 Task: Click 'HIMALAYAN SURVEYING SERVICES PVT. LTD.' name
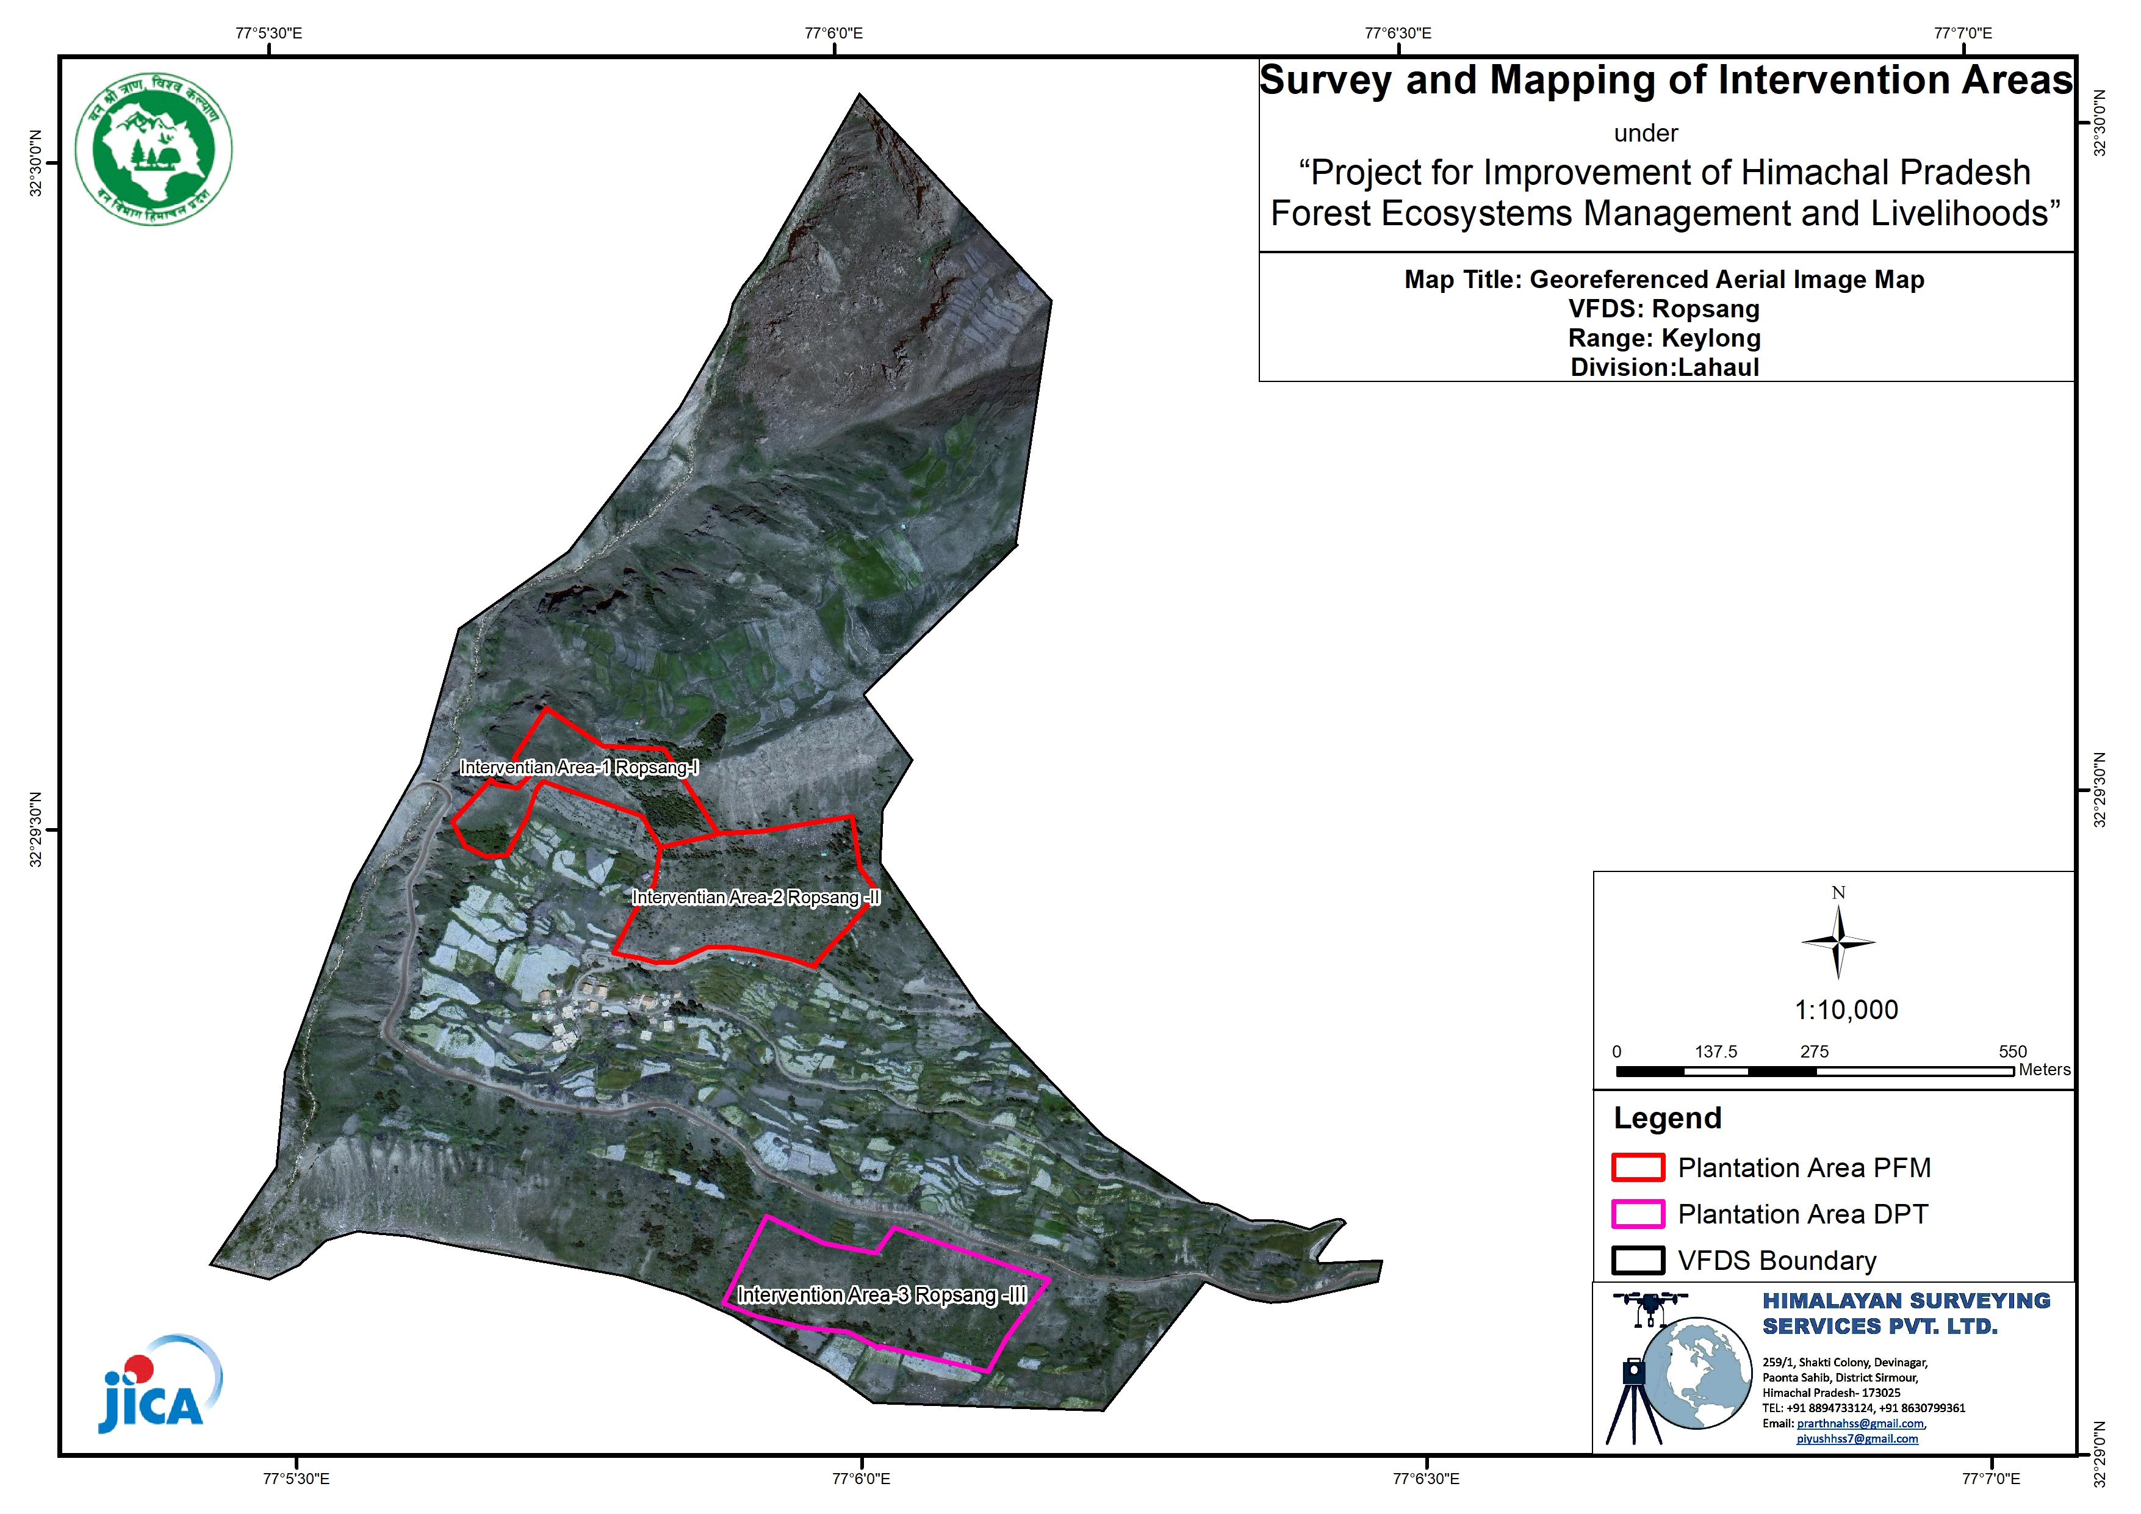point(1906,1313)
